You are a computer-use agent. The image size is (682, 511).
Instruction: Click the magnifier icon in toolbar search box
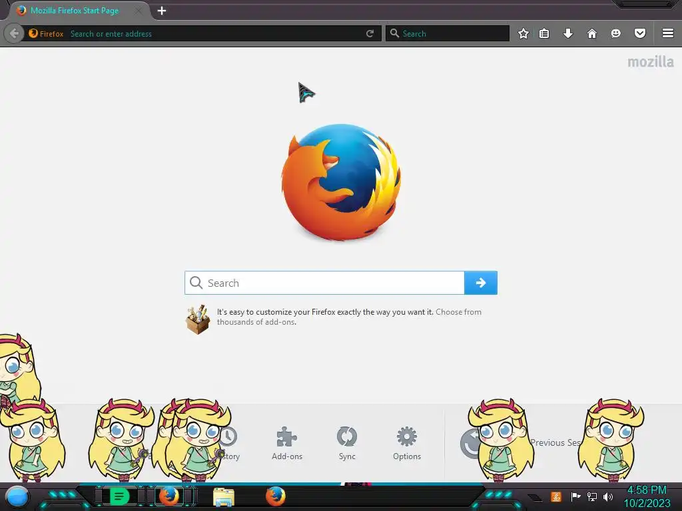coord(394,33)
